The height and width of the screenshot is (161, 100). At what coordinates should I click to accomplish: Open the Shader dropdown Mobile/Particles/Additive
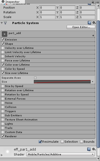(60, 154)
